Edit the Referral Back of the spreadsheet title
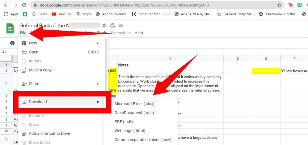308x145 pixels. 60,26
